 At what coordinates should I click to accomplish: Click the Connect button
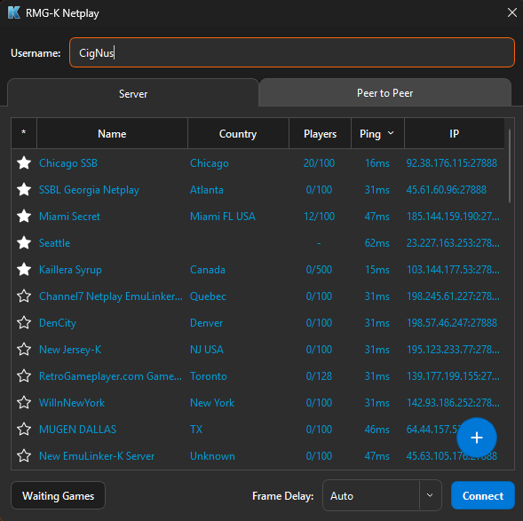[483, 495]
